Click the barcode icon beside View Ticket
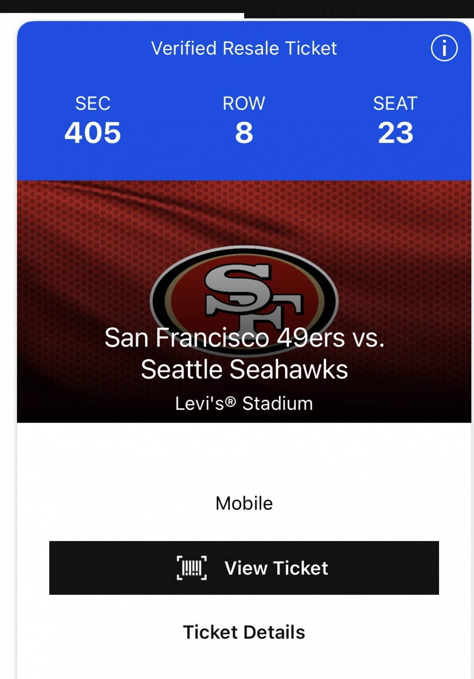474x679 pixels. coord(191,568)
